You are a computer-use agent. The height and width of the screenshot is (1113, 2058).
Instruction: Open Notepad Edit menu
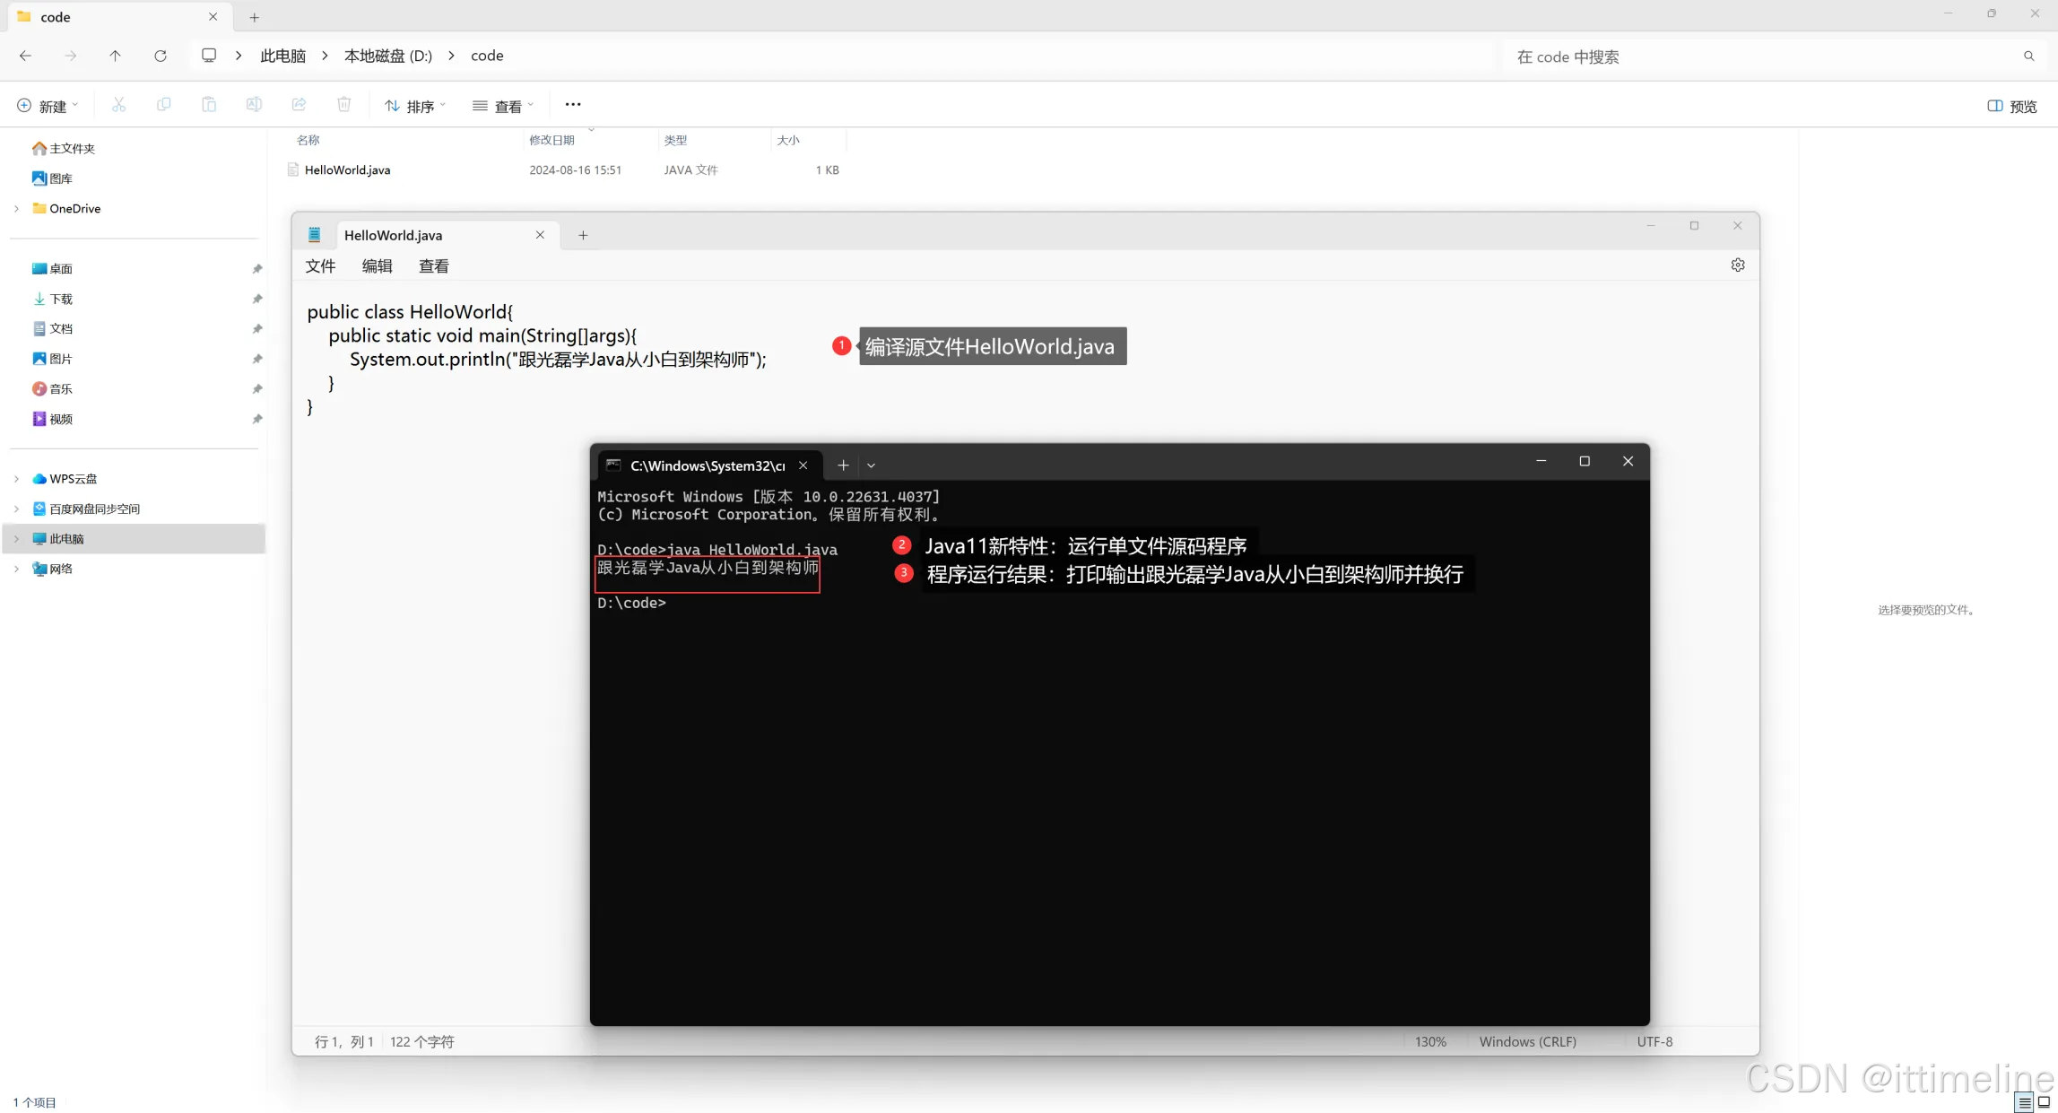click(377, 266)
